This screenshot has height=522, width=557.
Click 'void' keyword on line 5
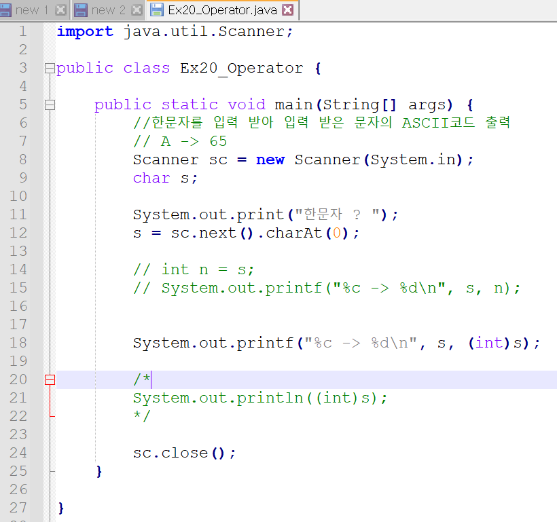click(246, 105)
